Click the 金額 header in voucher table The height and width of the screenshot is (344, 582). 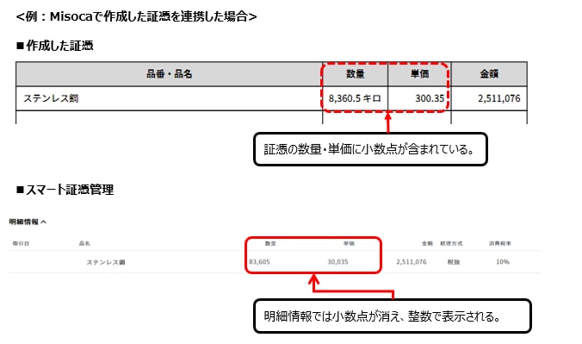point(489,74)
